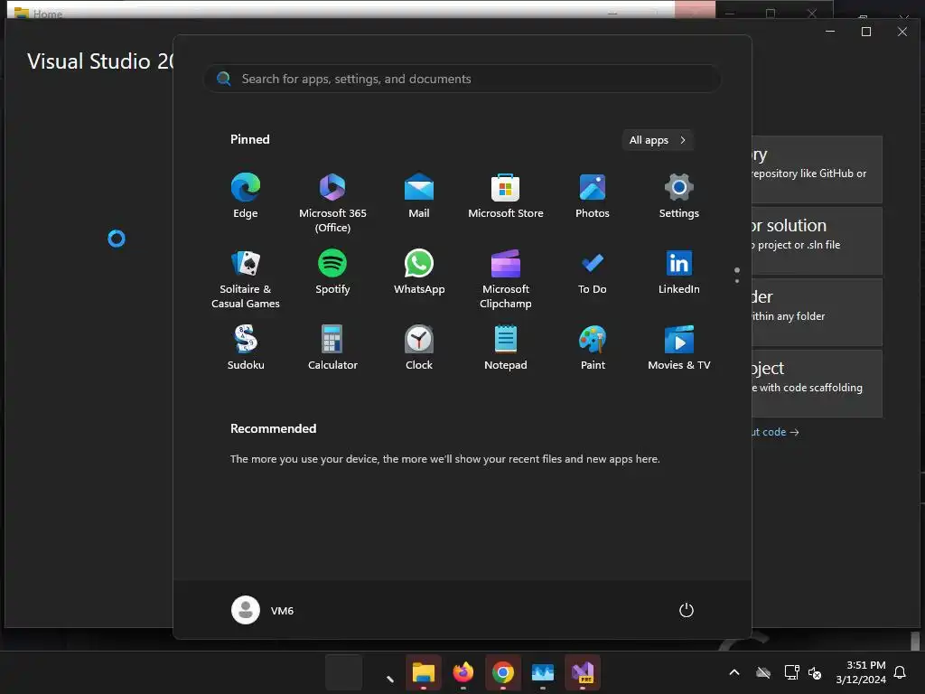
Task: Open network status in system tray
Action: (791, 672)
